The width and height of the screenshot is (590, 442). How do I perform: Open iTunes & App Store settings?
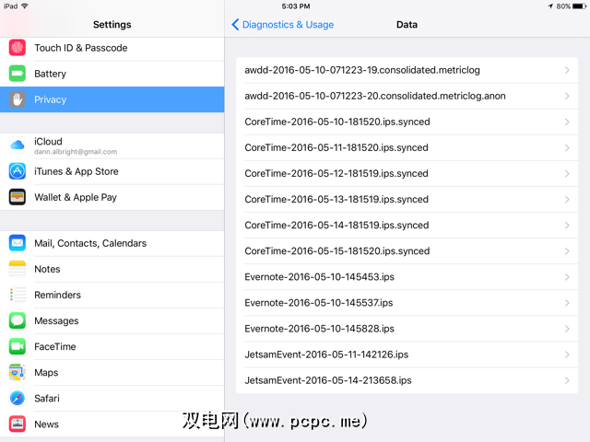click(112, 171)
